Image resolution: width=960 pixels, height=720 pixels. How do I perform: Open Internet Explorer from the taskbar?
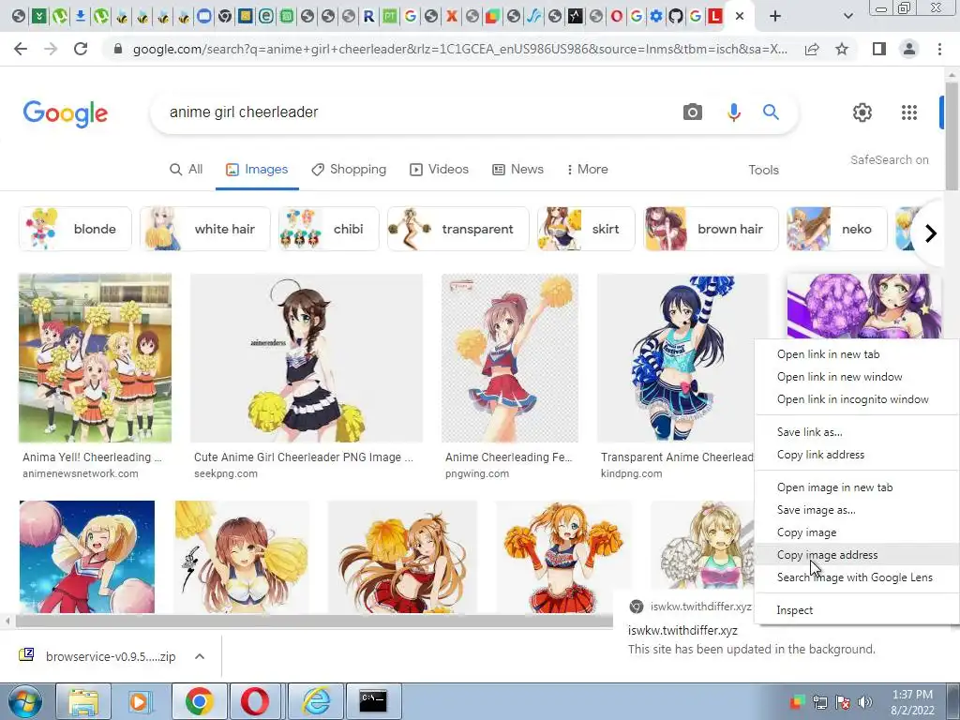316,701
